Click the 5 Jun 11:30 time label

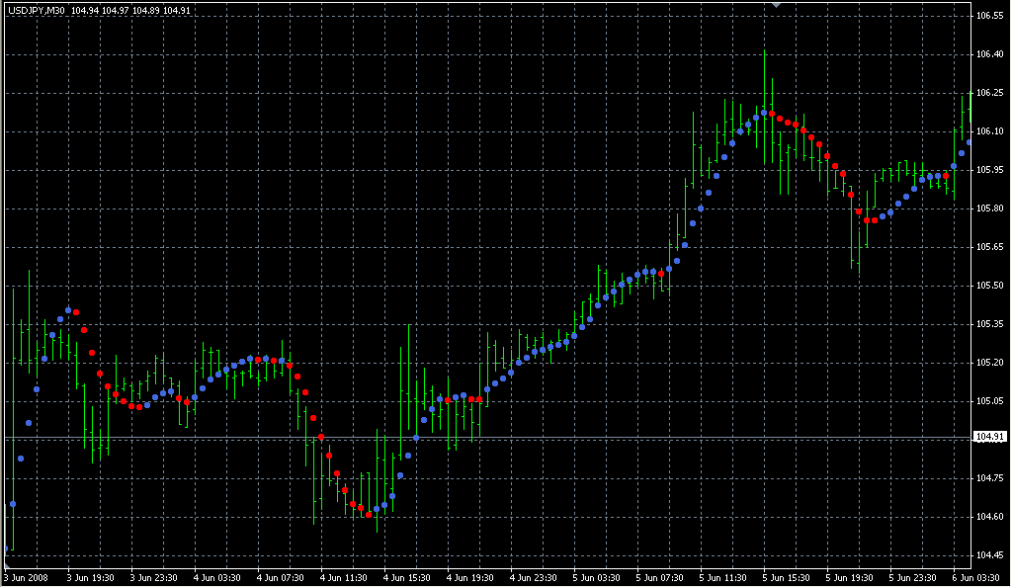pyautogui.click(x=724, y=577)
